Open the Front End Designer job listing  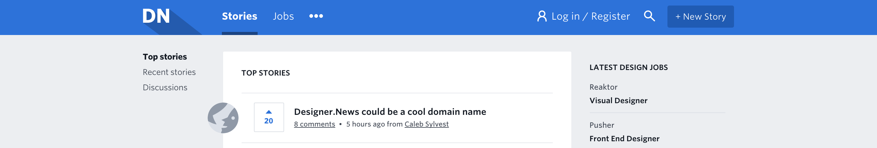624,138
